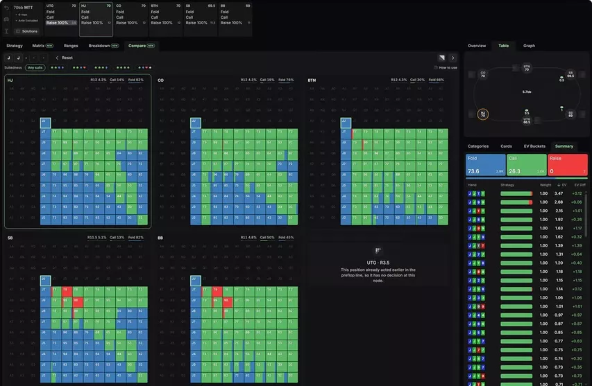The height and width of the screenshot is (386, 592).
Task: Click the undo back arrow icon
Action: click(x=6, y=8)
